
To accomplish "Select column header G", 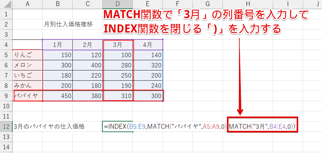I will (208, 4).
